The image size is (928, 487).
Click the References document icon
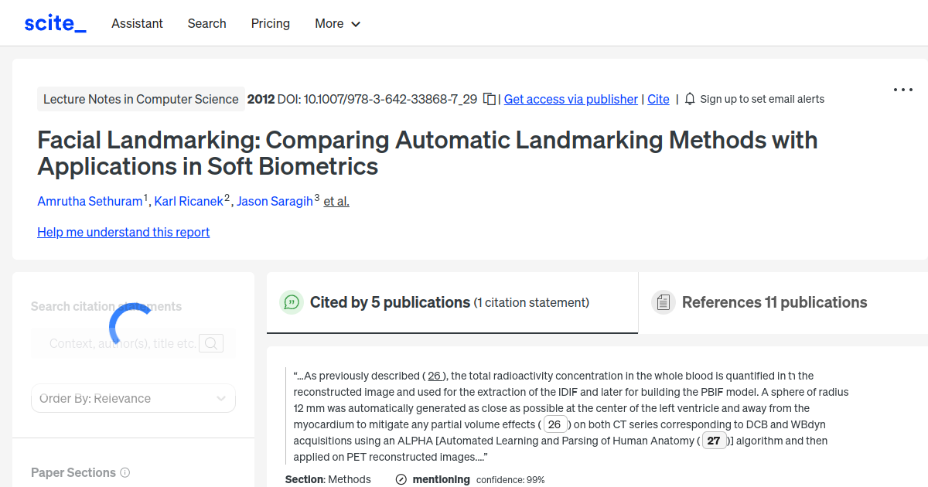664,302
